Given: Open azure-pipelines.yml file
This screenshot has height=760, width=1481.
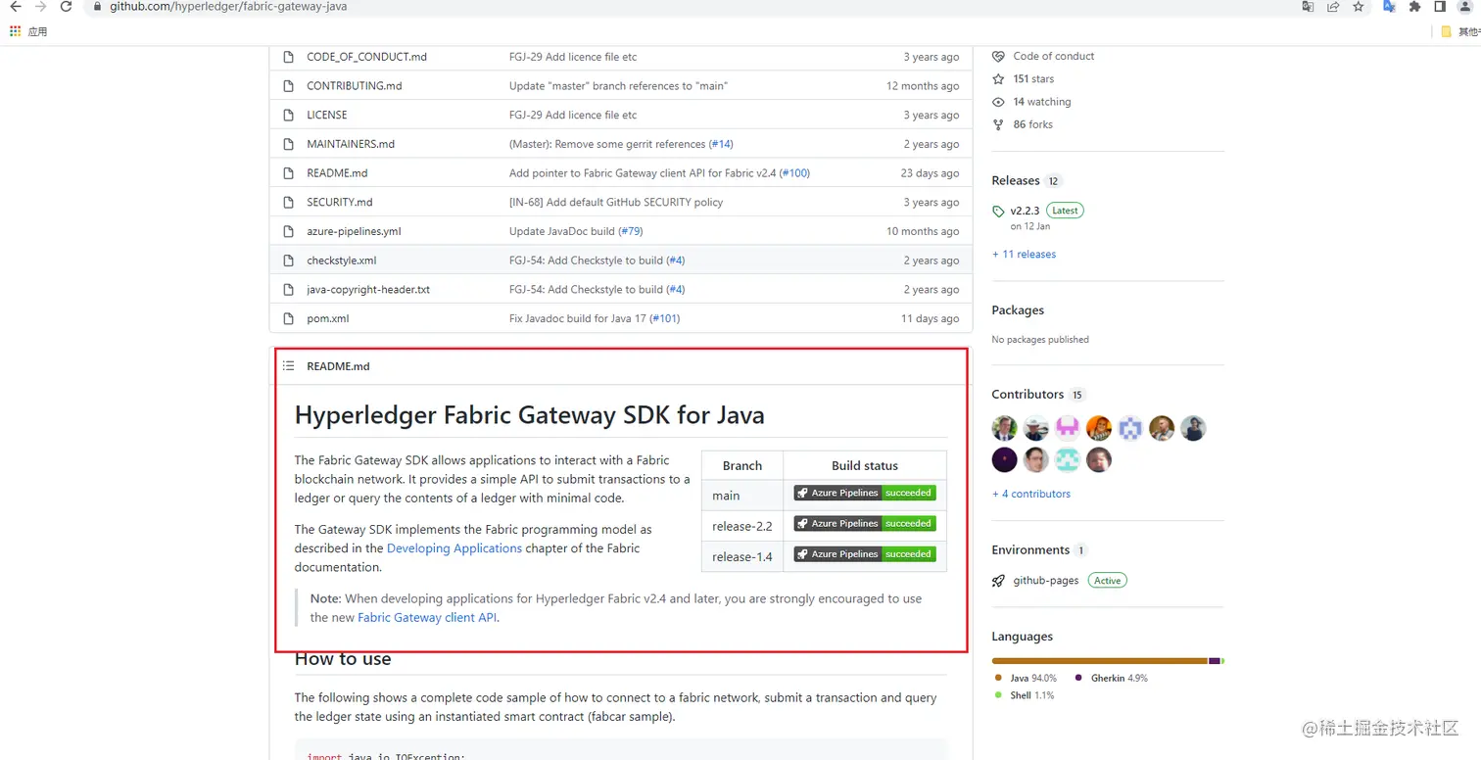Looking at the screenshot, I should click(x=354, y=231).
